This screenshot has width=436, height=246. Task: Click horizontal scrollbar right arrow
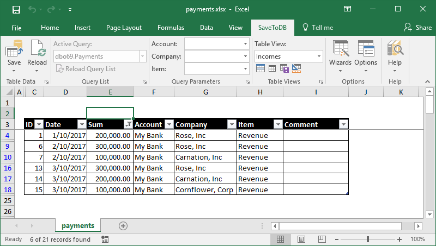coord(418,226)
